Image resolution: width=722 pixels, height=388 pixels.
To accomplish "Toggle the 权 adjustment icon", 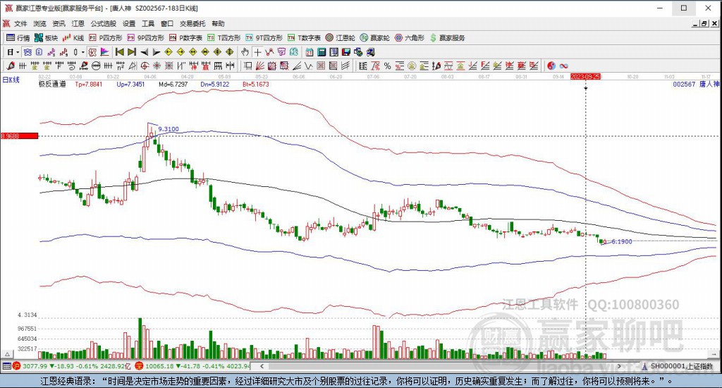I will (x=92, y=52).
